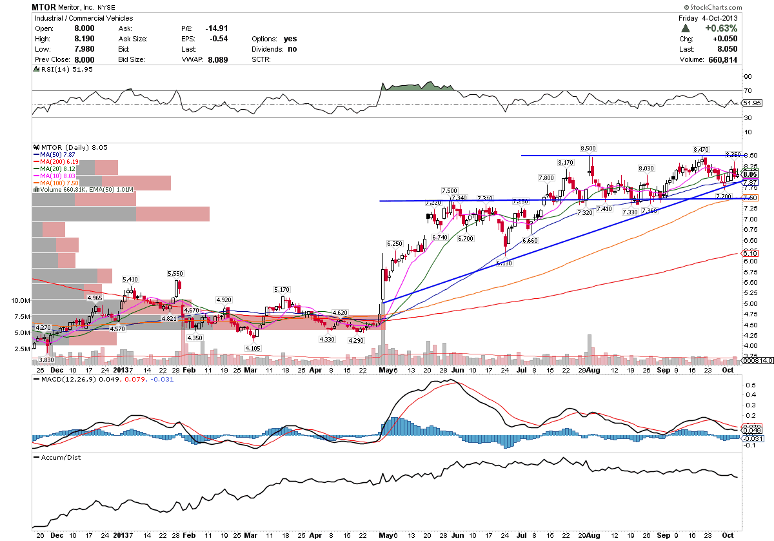
Task: Click the green up-arrow change indicator
Action: click(x=686, y=28)
